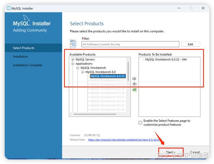The image size is (214, 164).
Task: Click the MySQL Servers tree label
Action: point(85,60)
